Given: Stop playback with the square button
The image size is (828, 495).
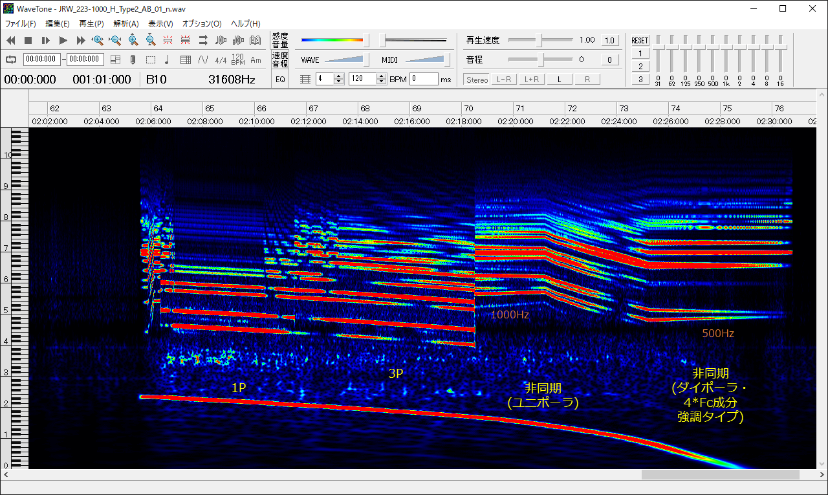Looking at the screenshot, I should [x=28, y=40].
